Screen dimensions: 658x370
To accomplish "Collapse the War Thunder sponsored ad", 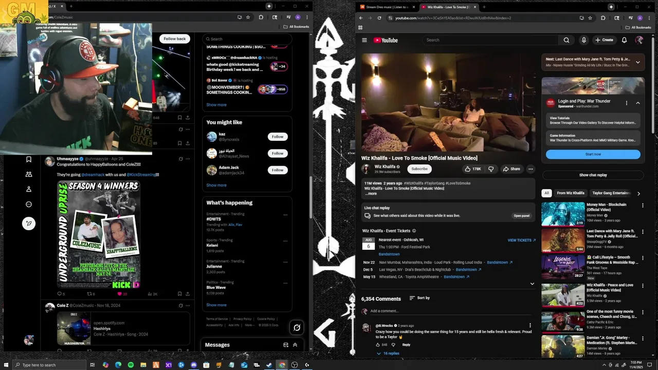I will click(638, 103).
